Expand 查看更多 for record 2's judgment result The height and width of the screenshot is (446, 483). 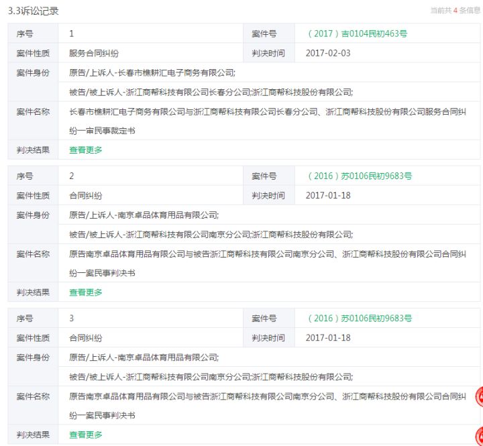tap(86, 292)
